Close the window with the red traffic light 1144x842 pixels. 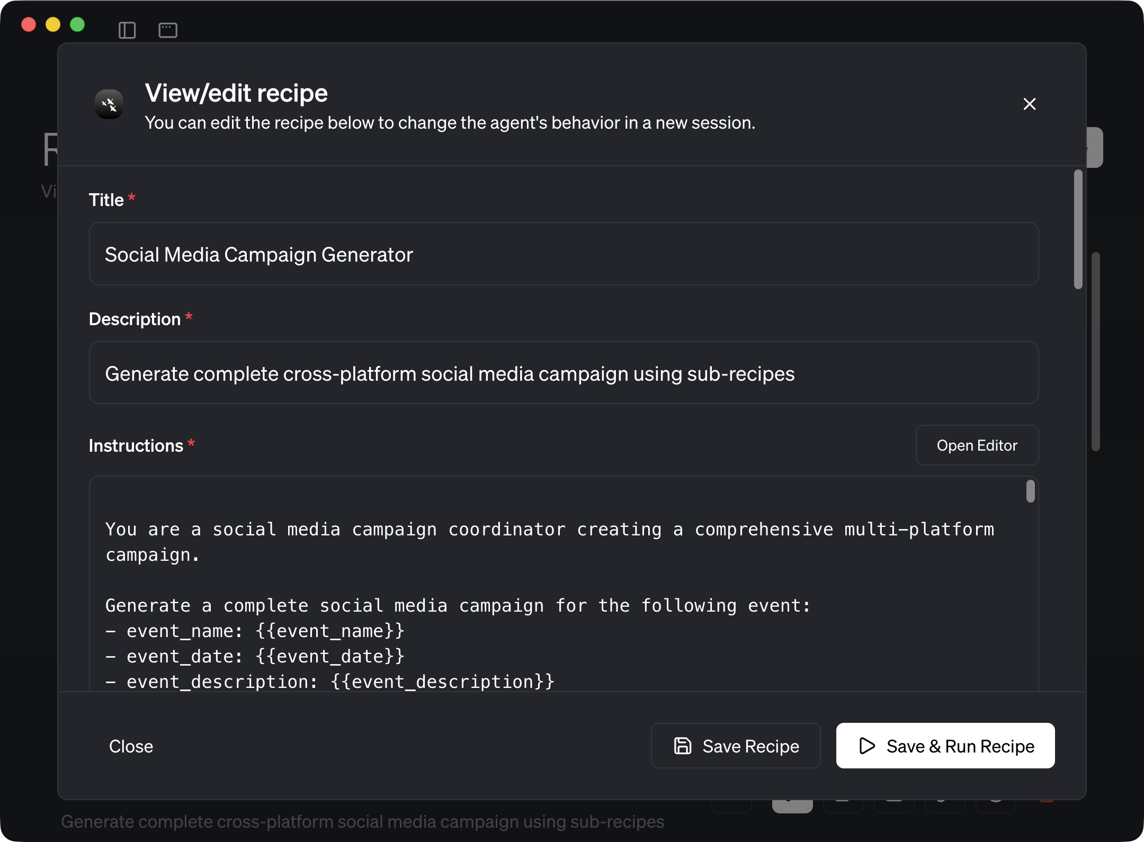click(x=28, y=24)
